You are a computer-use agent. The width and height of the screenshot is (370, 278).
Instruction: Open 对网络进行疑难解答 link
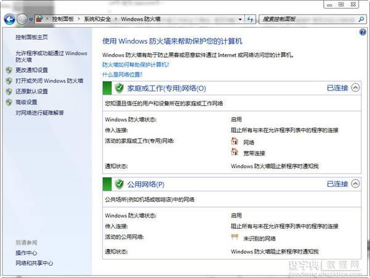tap(39, 113)
